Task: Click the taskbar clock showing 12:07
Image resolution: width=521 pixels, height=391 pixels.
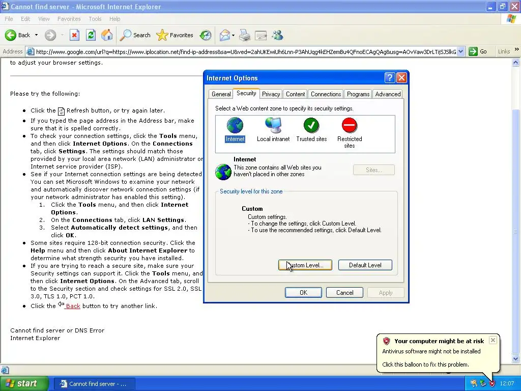Action: pyautogui.click(x=507, y=384)
